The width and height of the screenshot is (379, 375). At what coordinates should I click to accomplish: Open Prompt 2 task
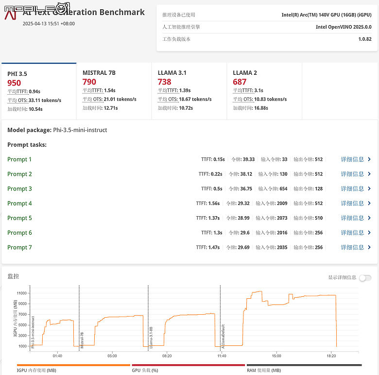pyautogui.click(x=19, y=174)
